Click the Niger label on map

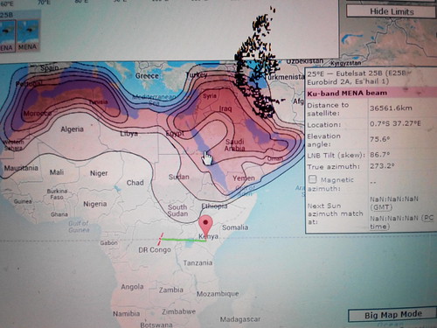tap(99, 173)
